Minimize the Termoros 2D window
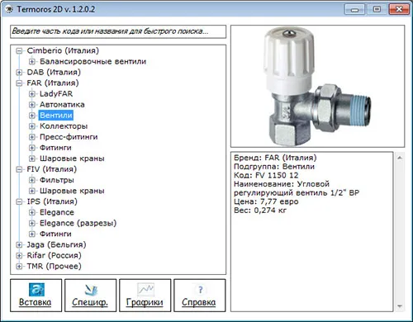The image size is (413, 322). tap(354, 10)
